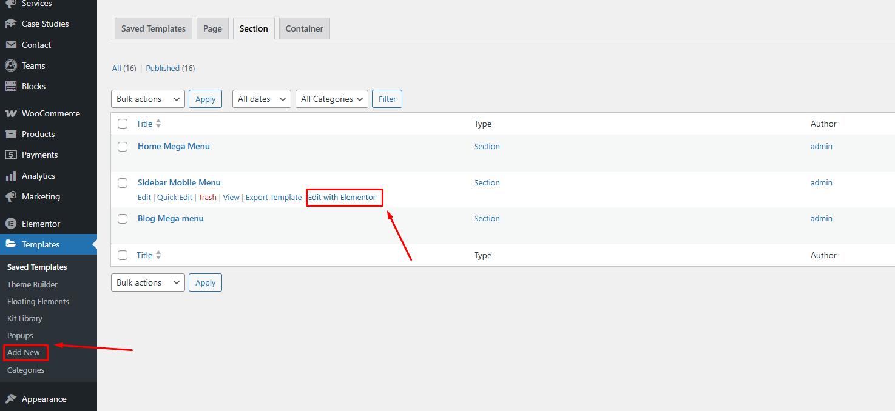Image resolution: width=895 pixels, height=411 pixels.
Task: Check the Blog Mega menu row checkbox
Action: pyautogui.click(x=123, y=219)
